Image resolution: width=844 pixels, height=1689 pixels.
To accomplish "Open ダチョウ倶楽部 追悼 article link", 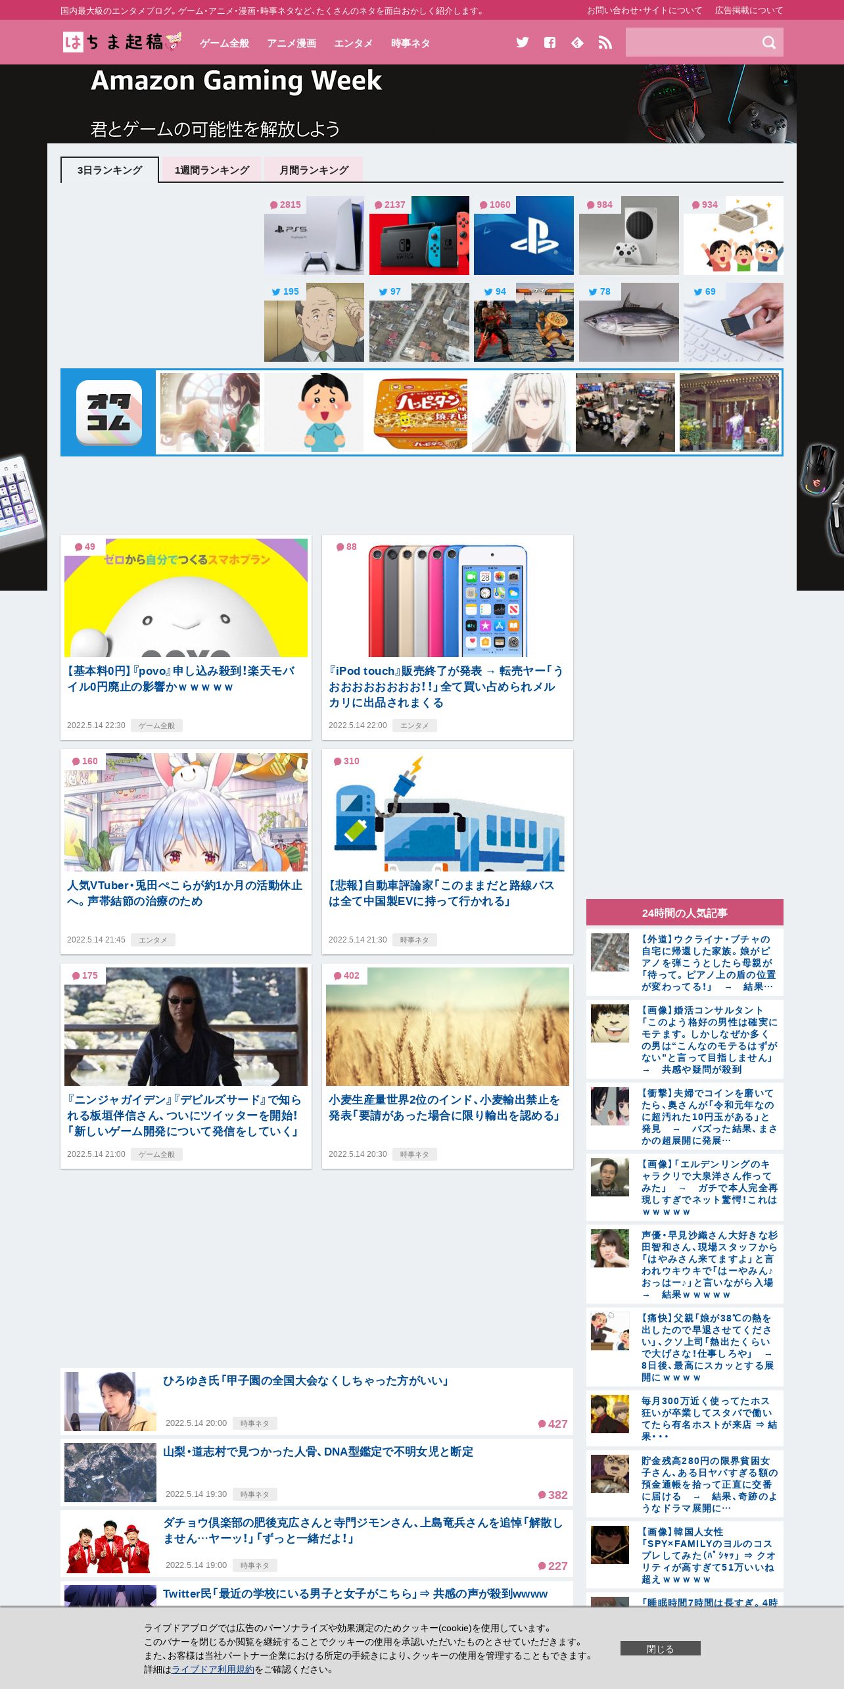I will pos(363,1530).
